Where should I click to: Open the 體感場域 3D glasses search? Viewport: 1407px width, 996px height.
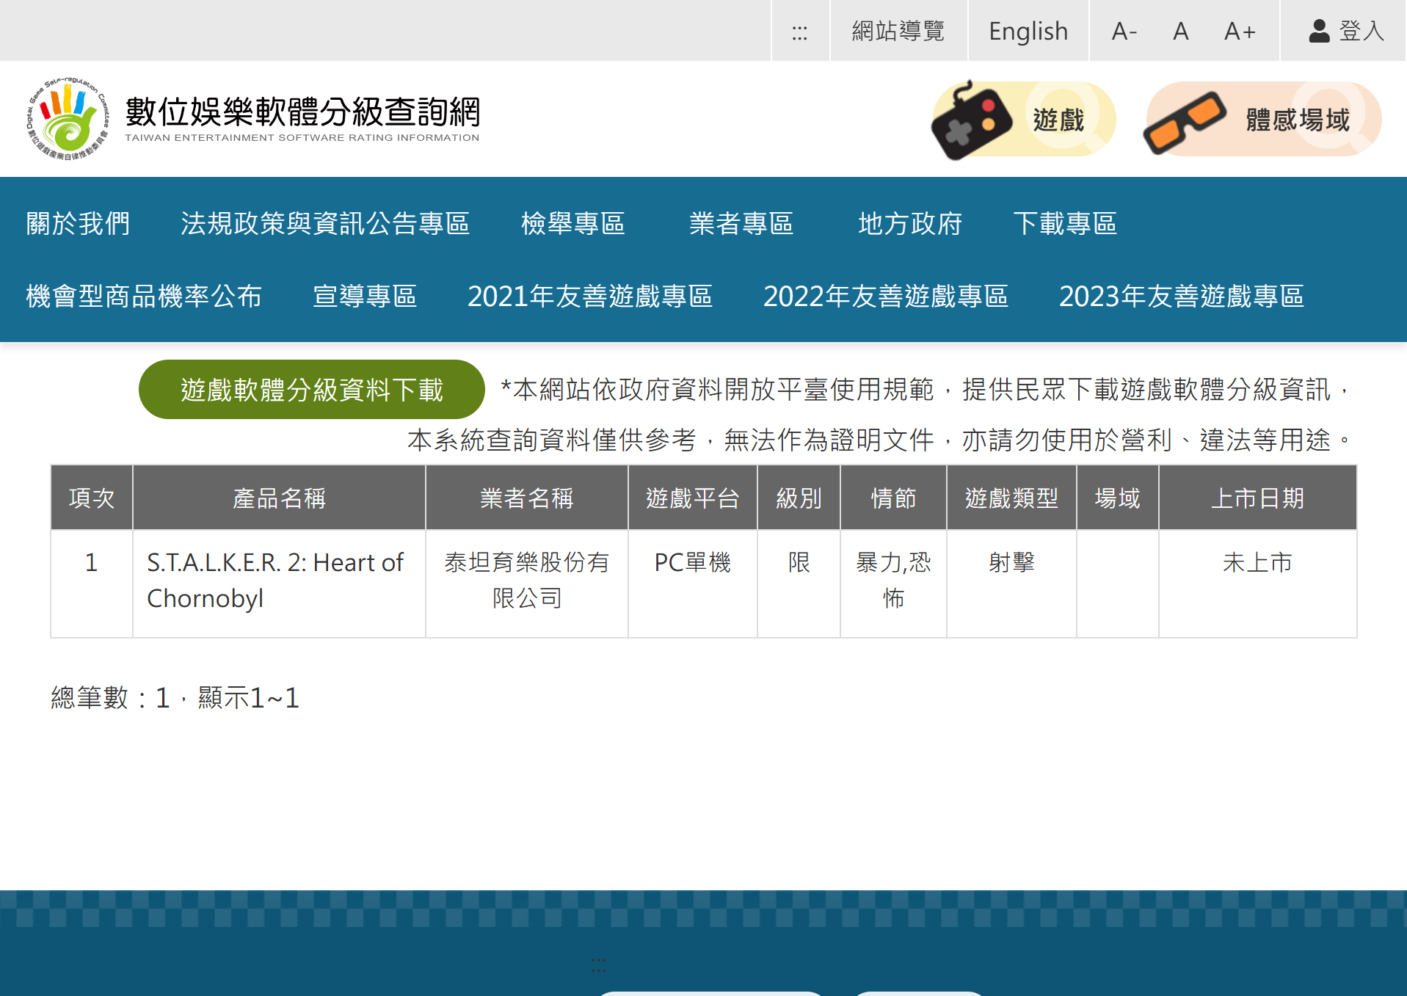[1262, 120]
